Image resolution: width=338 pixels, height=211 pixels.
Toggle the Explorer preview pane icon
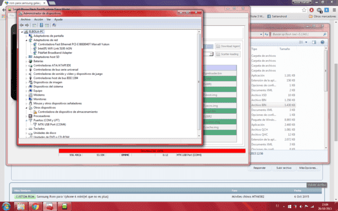click(314, 42)
